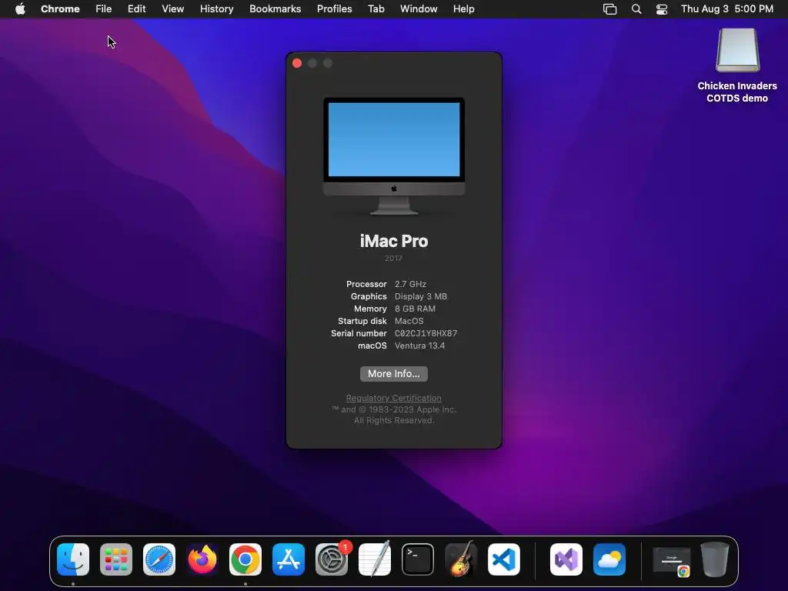Click the iMac Pro computer image
Image resolution: width=788 pixels, height=591 pixels.
point(394,156)
